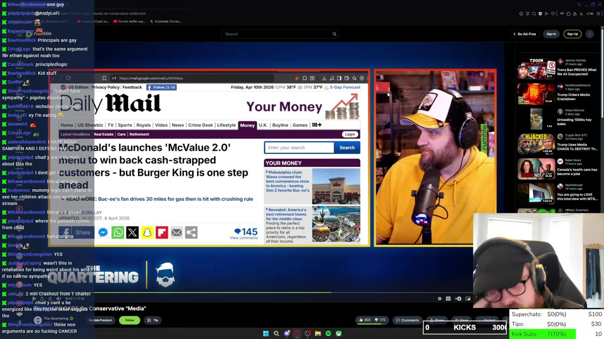Click the Real Estate sub-menu link
This screenshot has width=604, height=339.
pyautogui.click(x=104, y=134)
